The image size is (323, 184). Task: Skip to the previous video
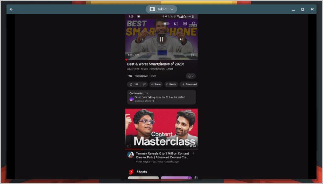(x=142, y=39)
